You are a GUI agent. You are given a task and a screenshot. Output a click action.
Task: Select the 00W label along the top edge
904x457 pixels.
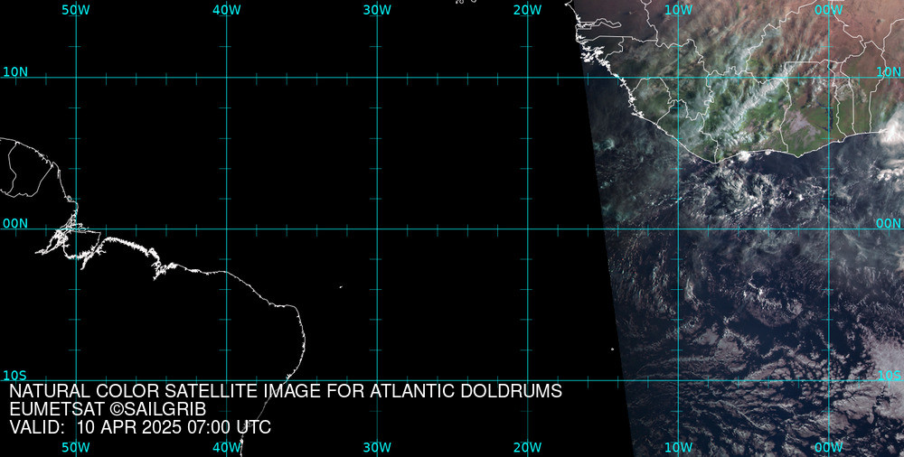(829, 10)
